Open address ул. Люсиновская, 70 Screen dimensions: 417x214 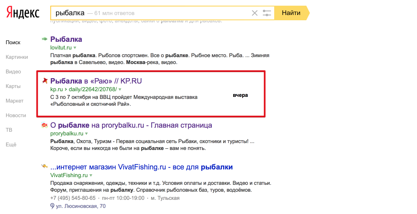tap(81, 206)
